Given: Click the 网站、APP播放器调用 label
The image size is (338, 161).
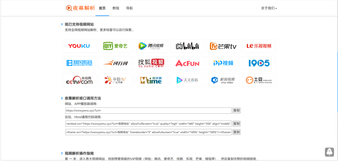Looking at the screenshot, I should (x=81, y=104).
